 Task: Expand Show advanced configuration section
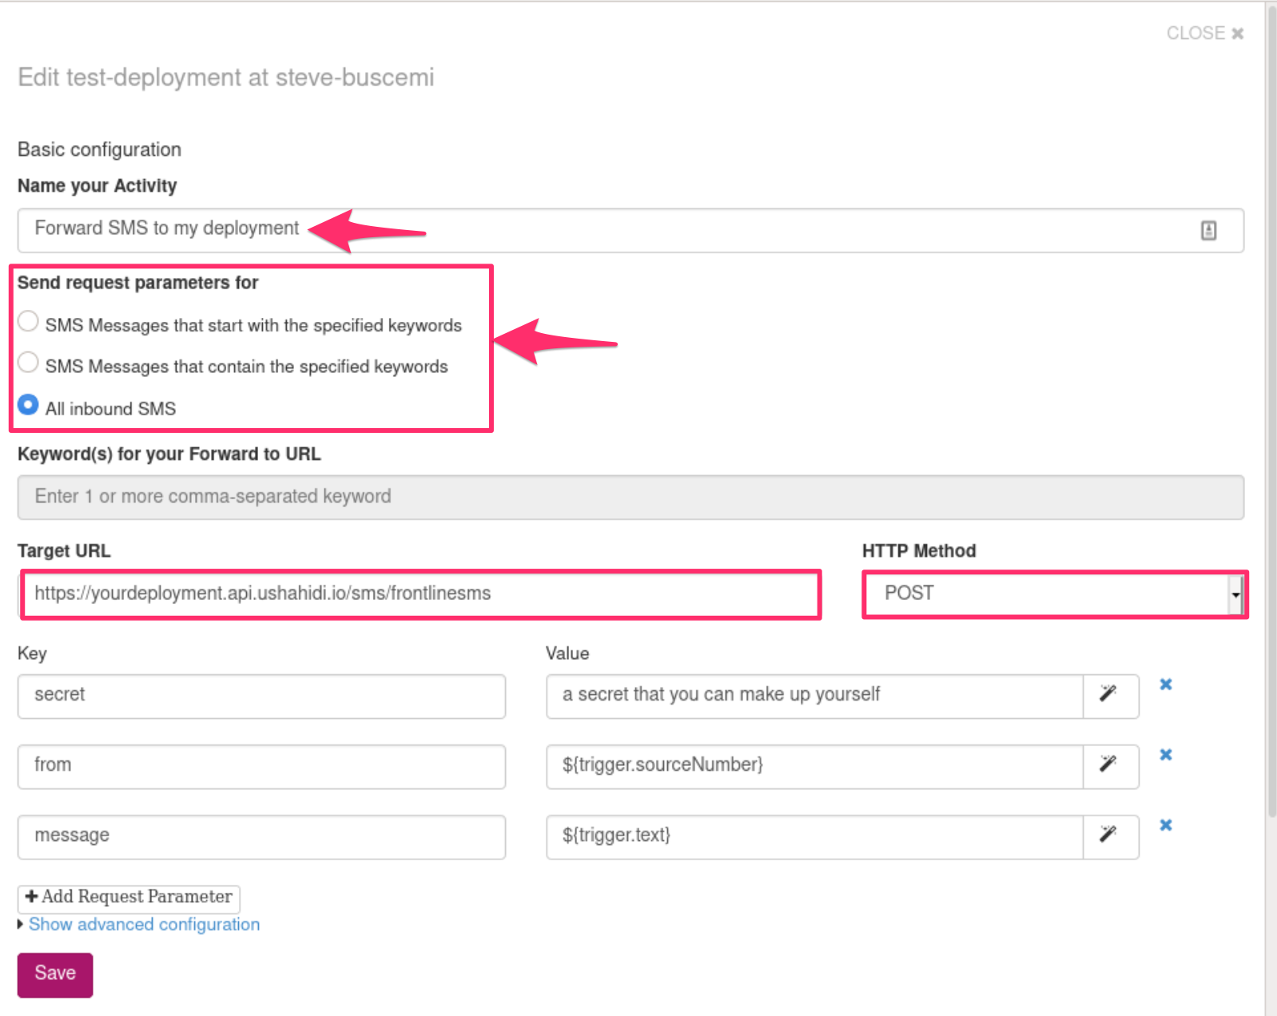144,924
